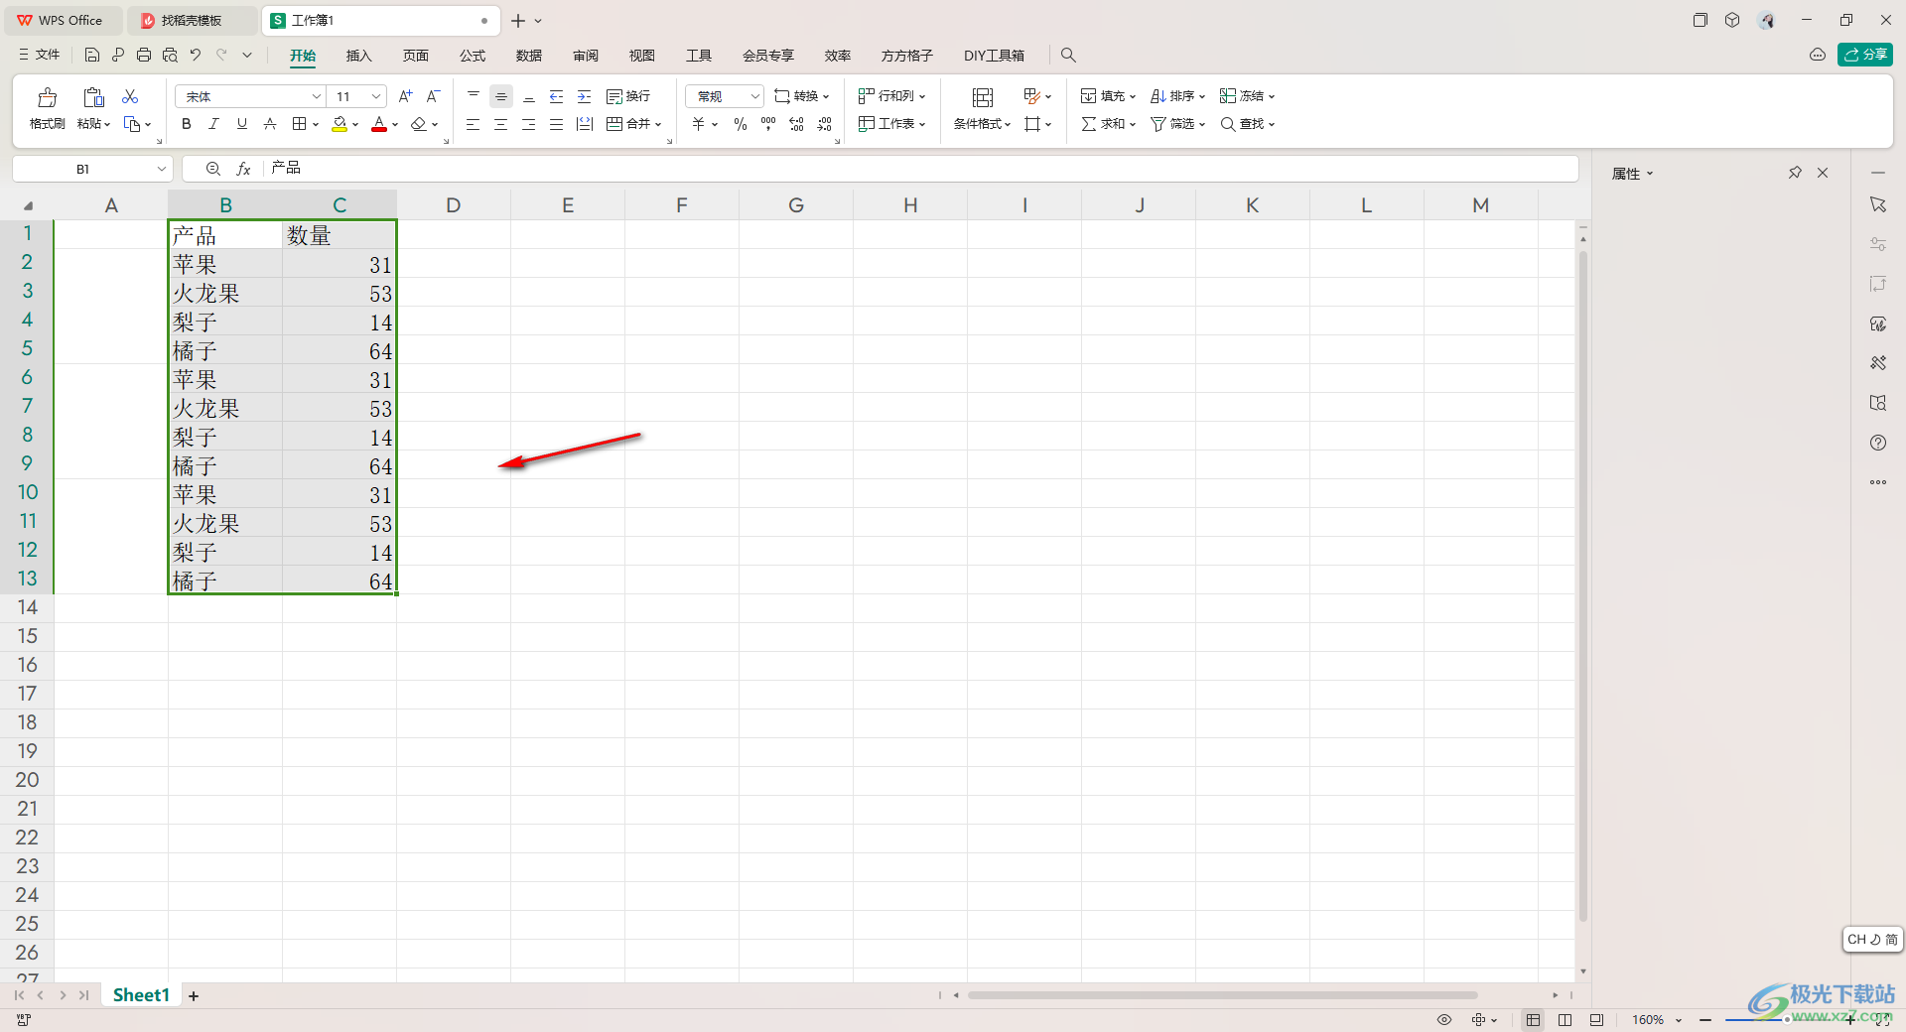Click the Cut scissors icon
Image resolution: width=1906 pixels, height=1032 pixels.
click(x=130, y=96)
